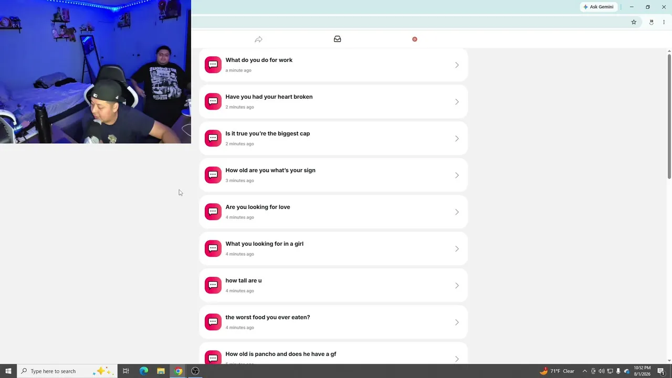Click the Ask Gemini button
The width and height of the screenshot is (672, 378).
598,7
